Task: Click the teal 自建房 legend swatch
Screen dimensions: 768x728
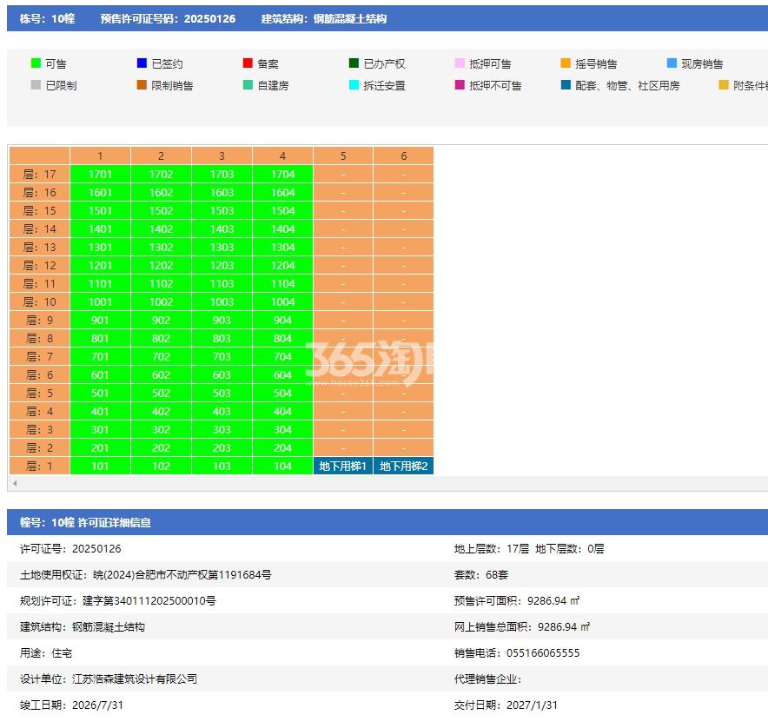Action: [248, 85]
